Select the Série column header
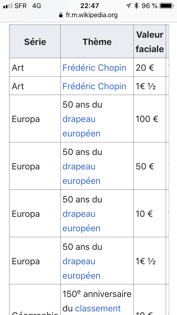 [35, 42]
